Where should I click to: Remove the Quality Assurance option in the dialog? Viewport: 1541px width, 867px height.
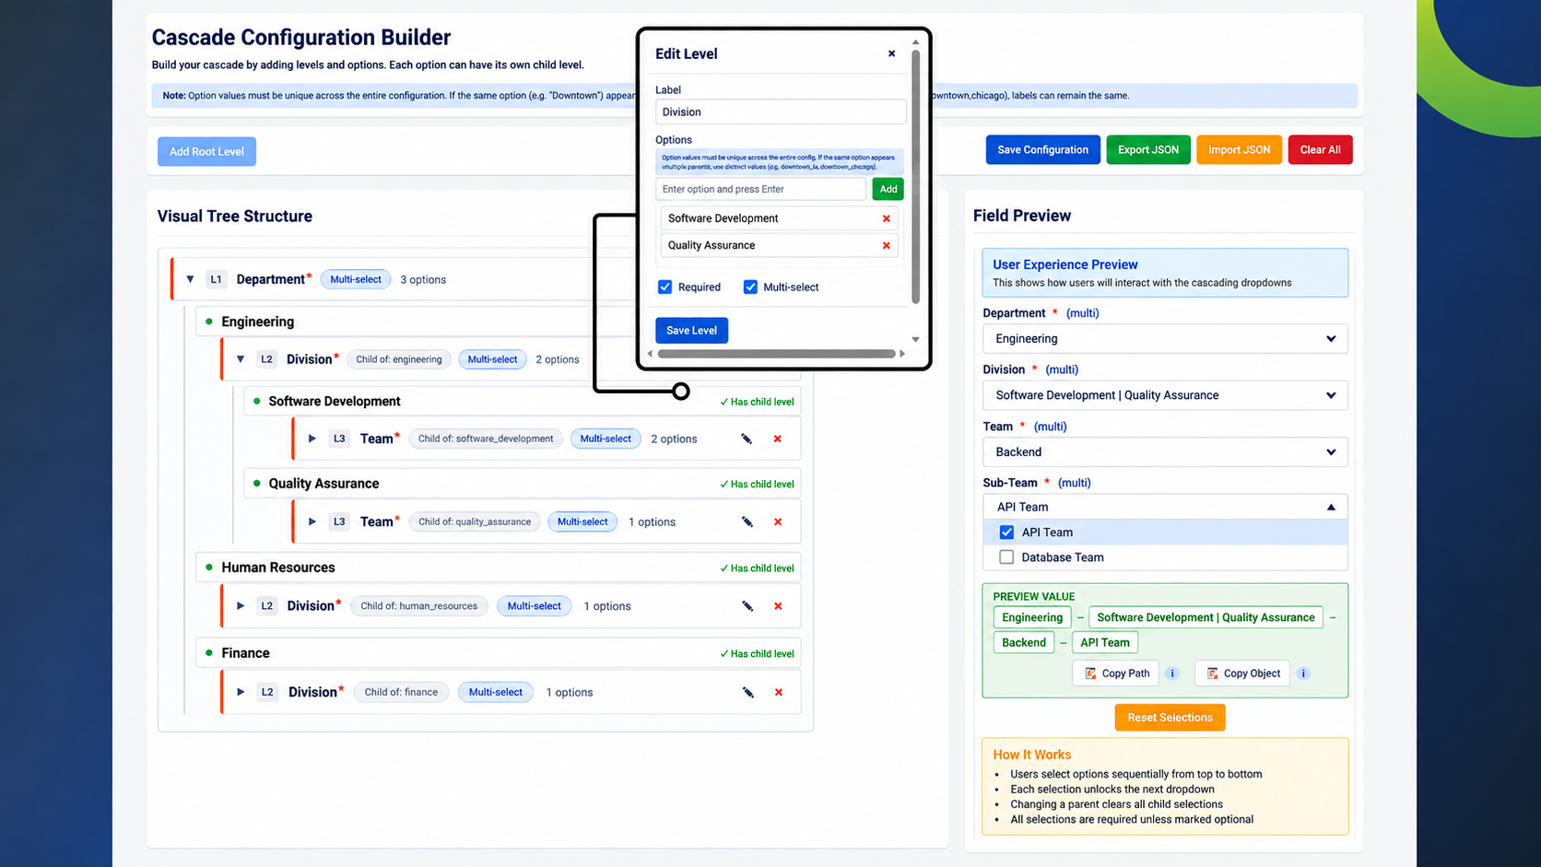tap(887, 245)
